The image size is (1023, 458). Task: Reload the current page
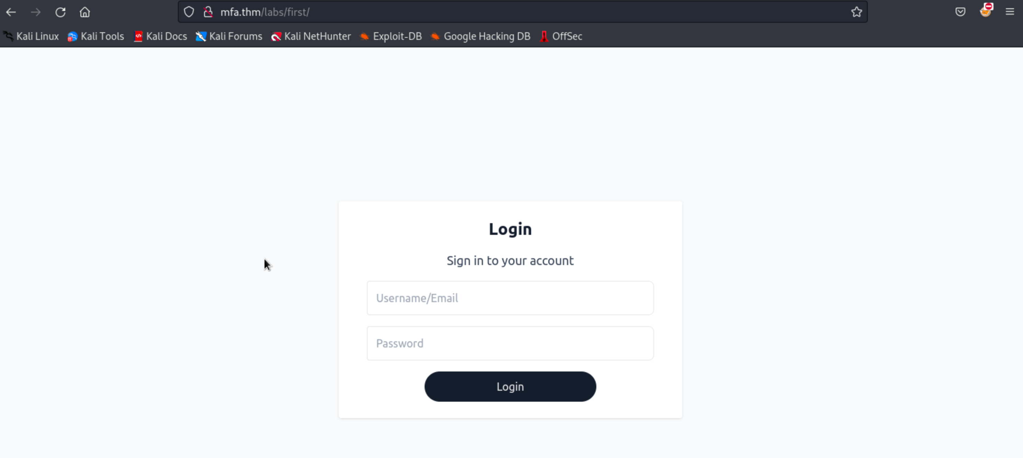(60, 12)
